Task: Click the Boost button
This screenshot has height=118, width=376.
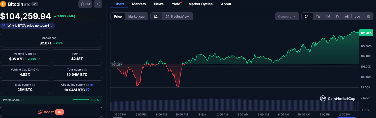Action: pos(51,112)
